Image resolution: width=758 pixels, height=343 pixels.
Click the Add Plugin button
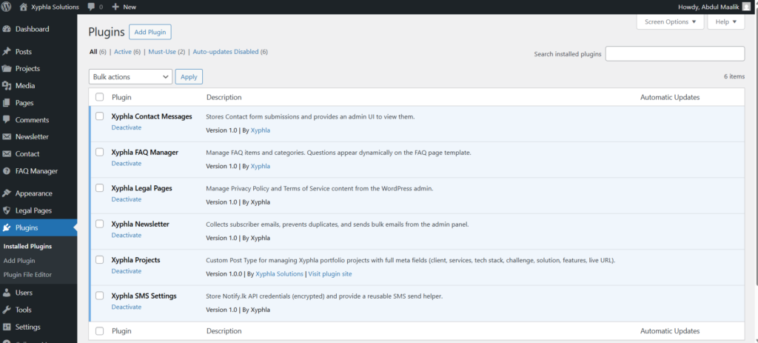tap(150, 32)
